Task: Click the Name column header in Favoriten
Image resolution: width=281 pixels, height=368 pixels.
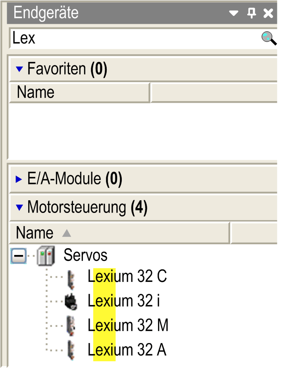Action: (x=80, y=92)
